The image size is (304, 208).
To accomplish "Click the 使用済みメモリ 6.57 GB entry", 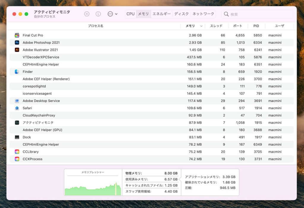I will click(x=151, y=179).
